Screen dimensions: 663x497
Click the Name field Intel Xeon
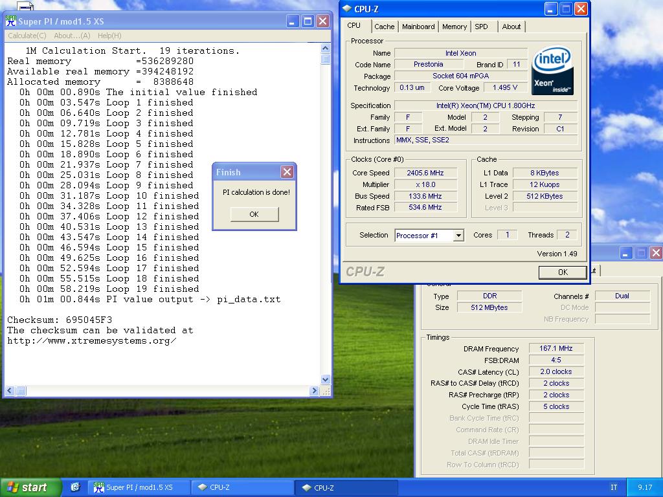pos(461,53)
